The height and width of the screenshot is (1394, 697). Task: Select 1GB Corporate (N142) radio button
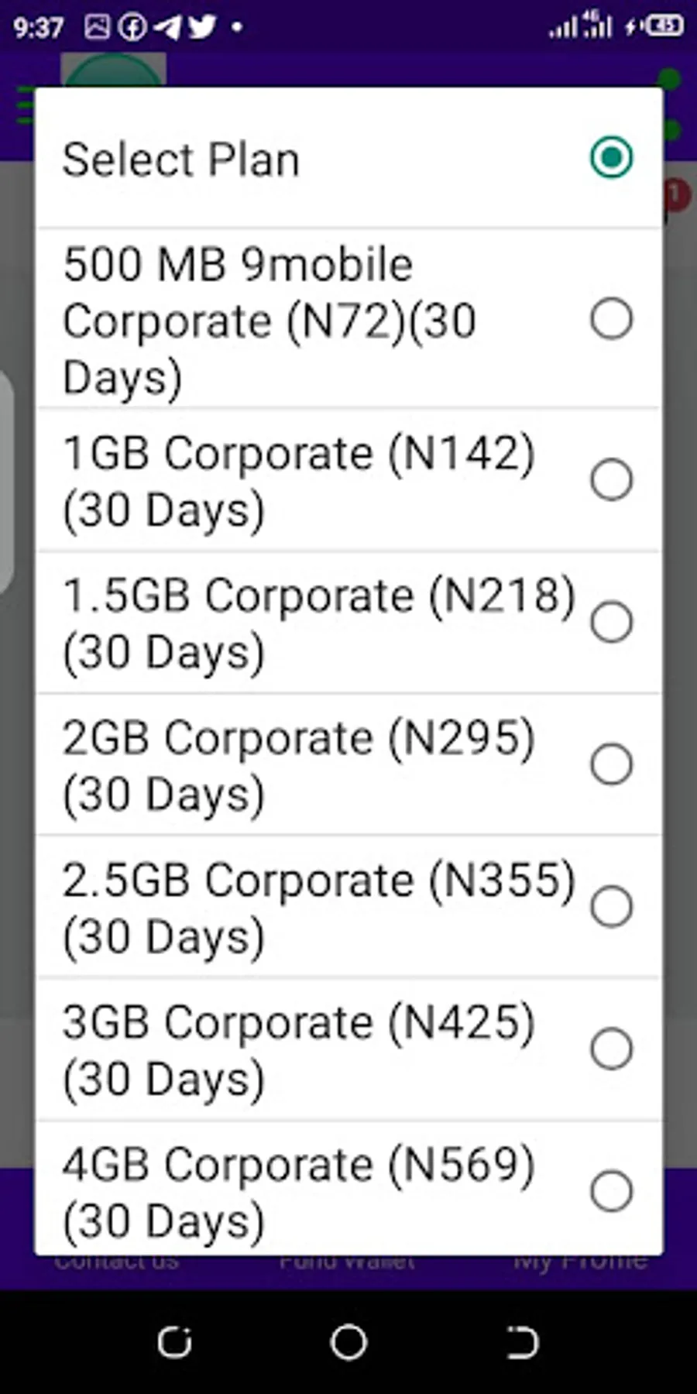coord(611,479)
